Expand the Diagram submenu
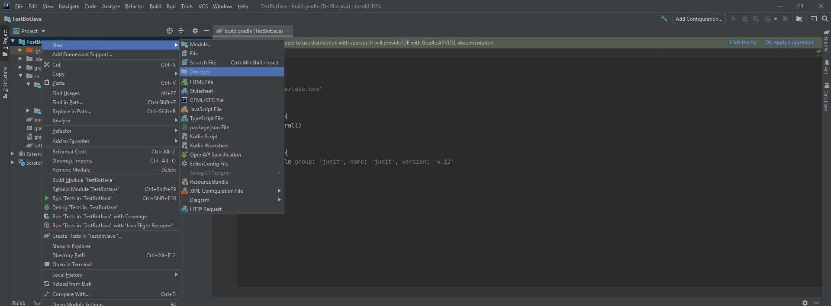This screenshot has height=306, width=831. click(232, 200)
